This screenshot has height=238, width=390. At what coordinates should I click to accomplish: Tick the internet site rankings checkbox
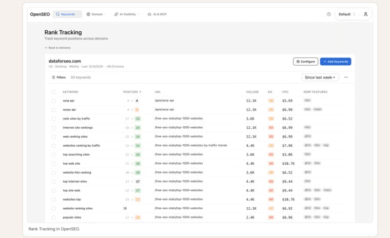click(x=53, y=128)
